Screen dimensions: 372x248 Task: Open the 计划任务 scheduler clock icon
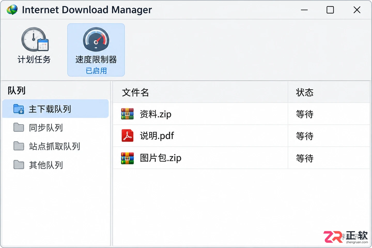(35, 39)
